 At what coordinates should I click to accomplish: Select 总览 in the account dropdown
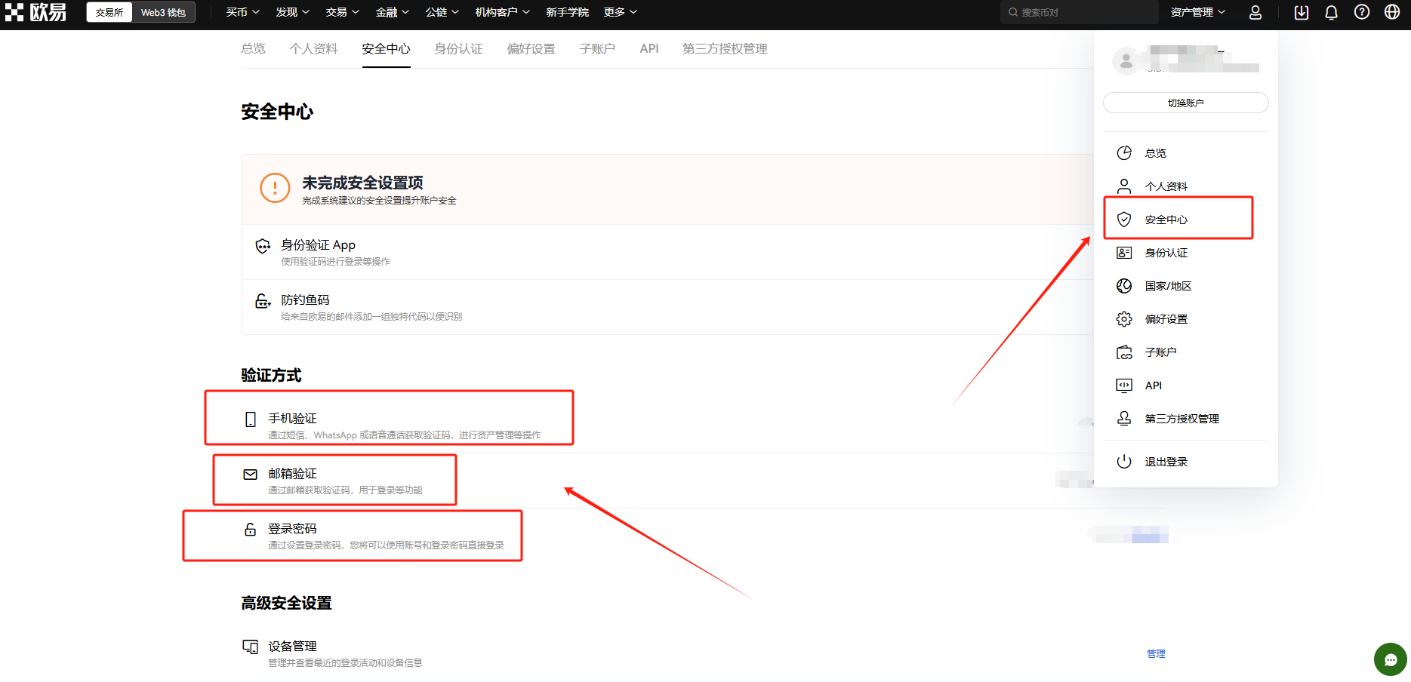1186,153
